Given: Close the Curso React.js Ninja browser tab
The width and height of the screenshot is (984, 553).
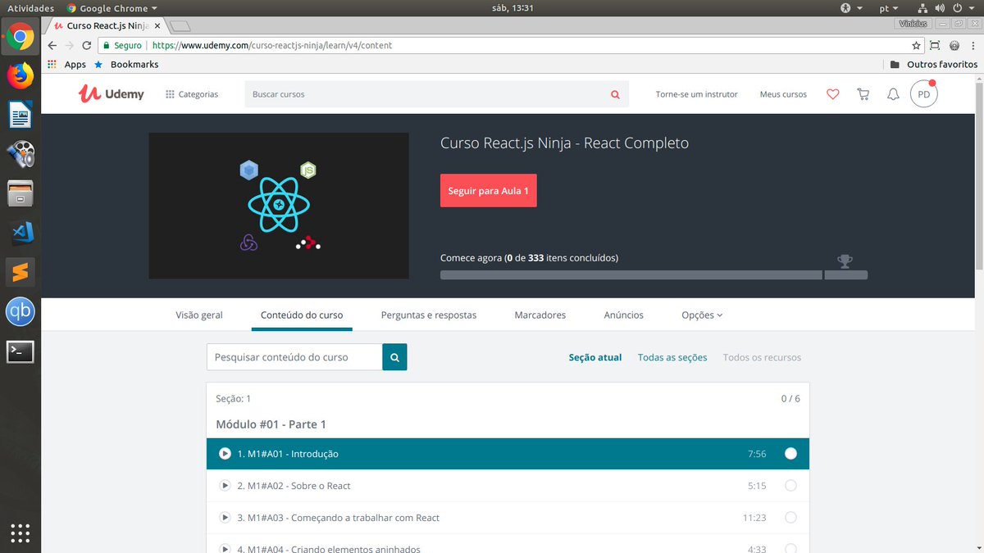Looking at the screenshot, I should coord(157,26).
